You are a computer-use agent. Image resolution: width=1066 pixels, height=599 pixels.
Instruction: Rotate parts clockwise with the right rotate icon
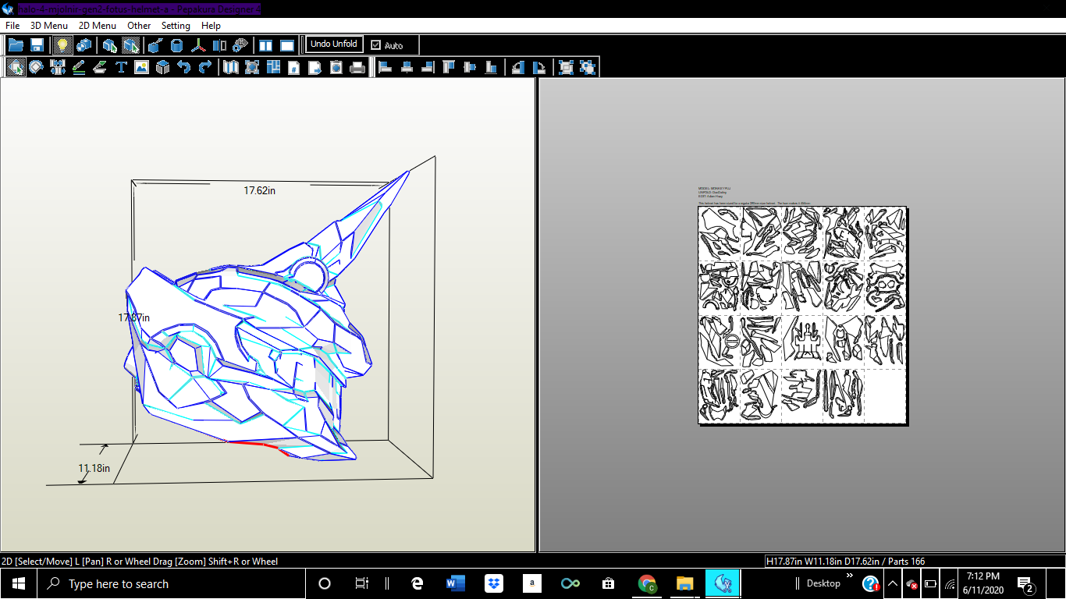click(539, 67)
